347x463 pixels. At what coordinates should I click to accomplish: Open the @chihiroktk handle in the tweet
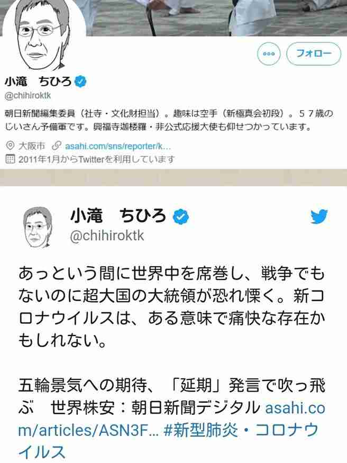[x=107, y=236]
